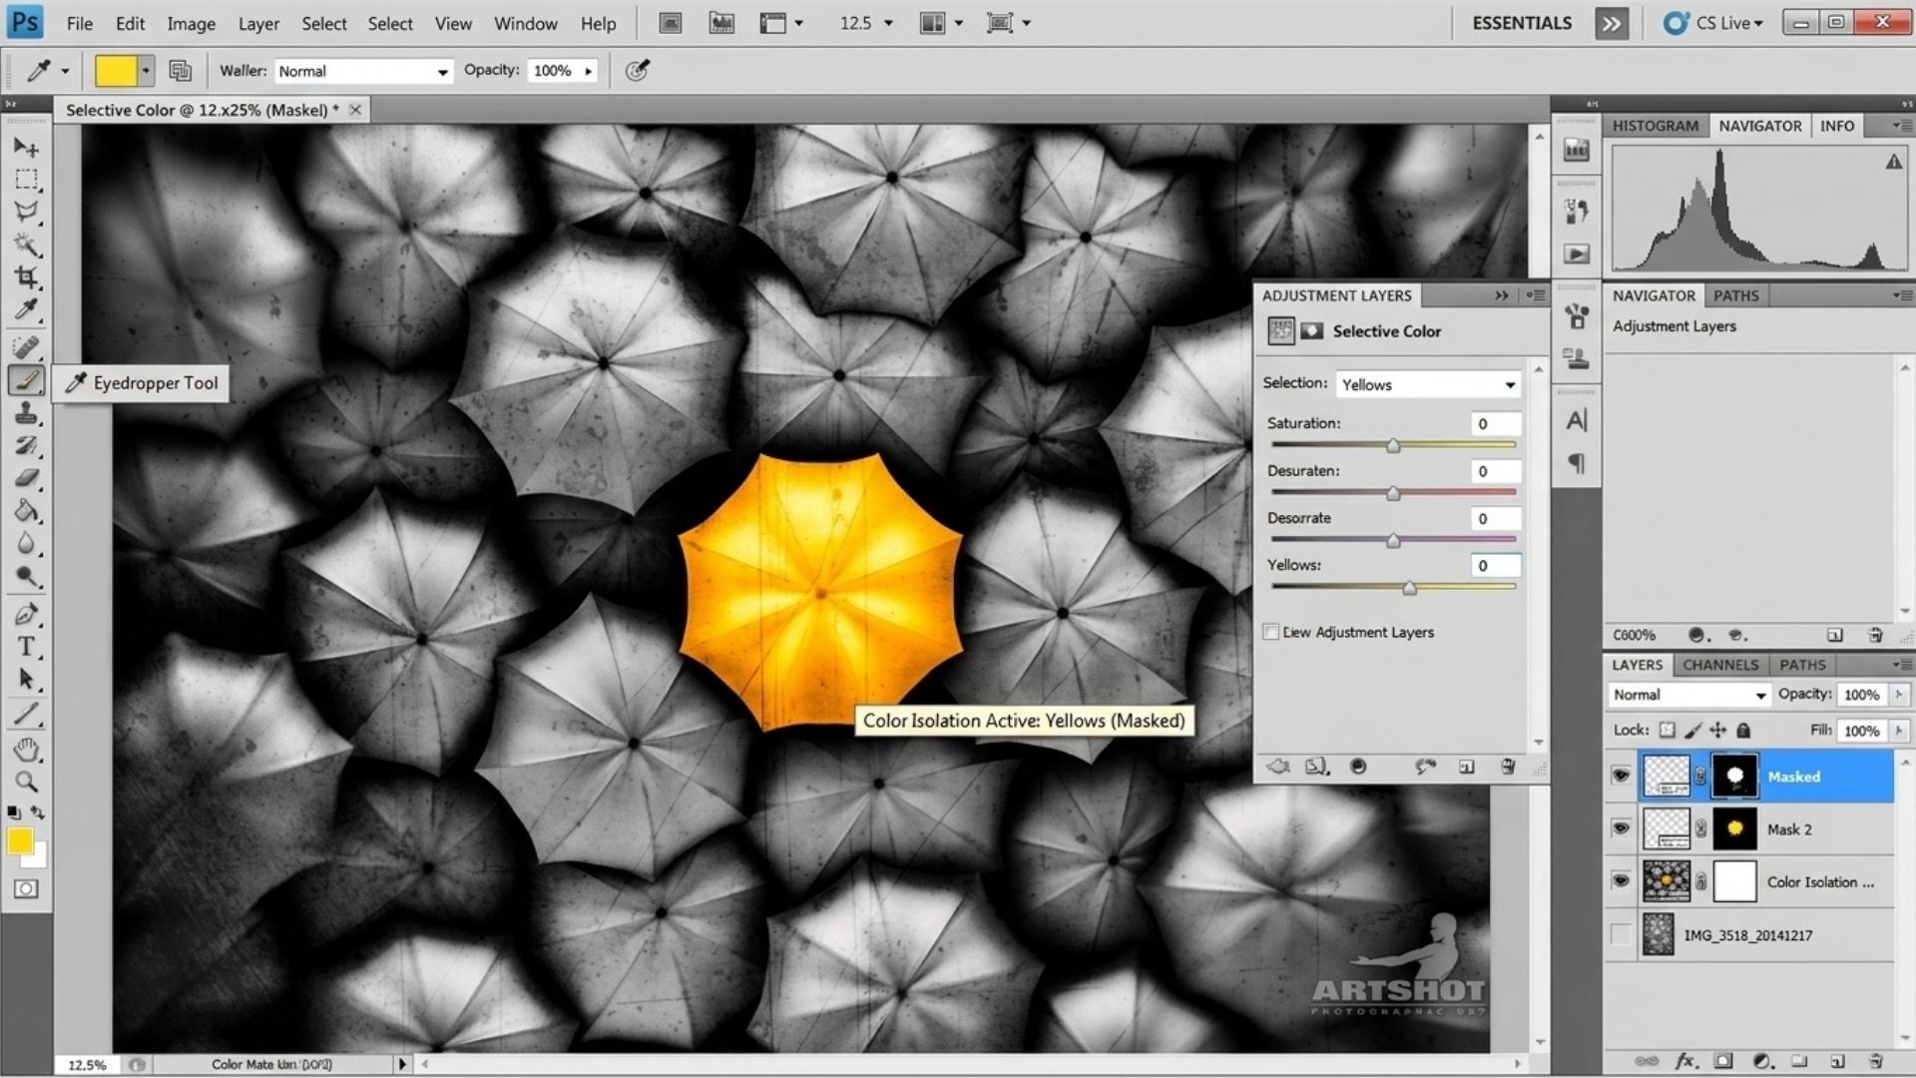
Task: Click the ESSENTIALS workspace button
Action: (1522, 23)
